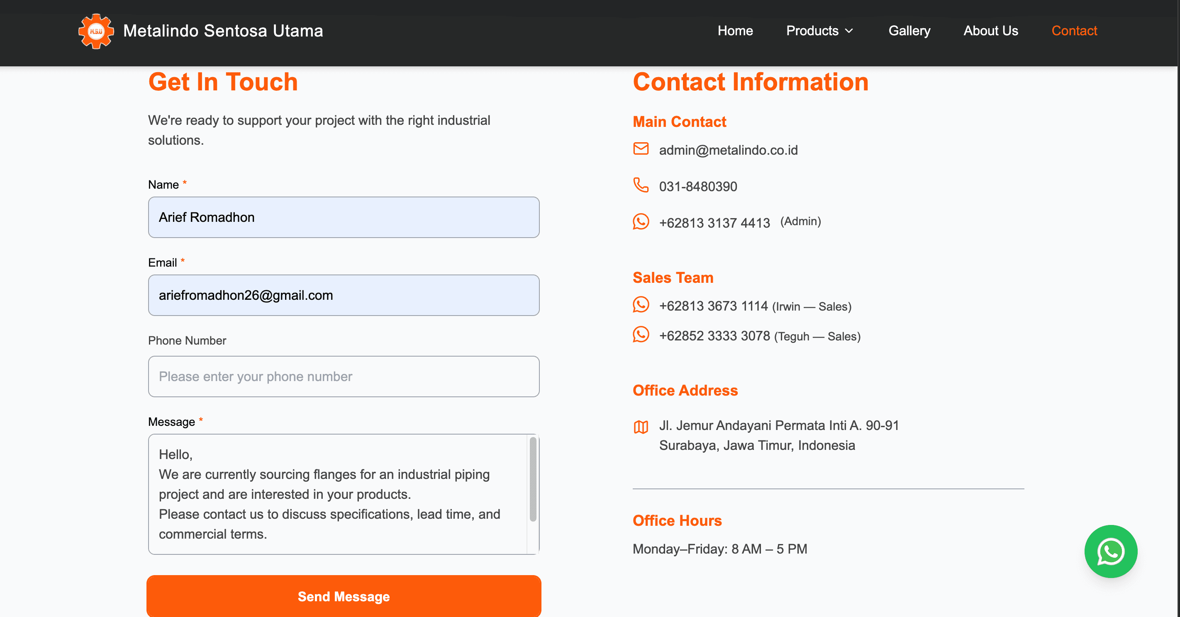Viewport: 1180px width, 617px height.
Task: Focus the Phone Number input field
Action: [344, 376]
